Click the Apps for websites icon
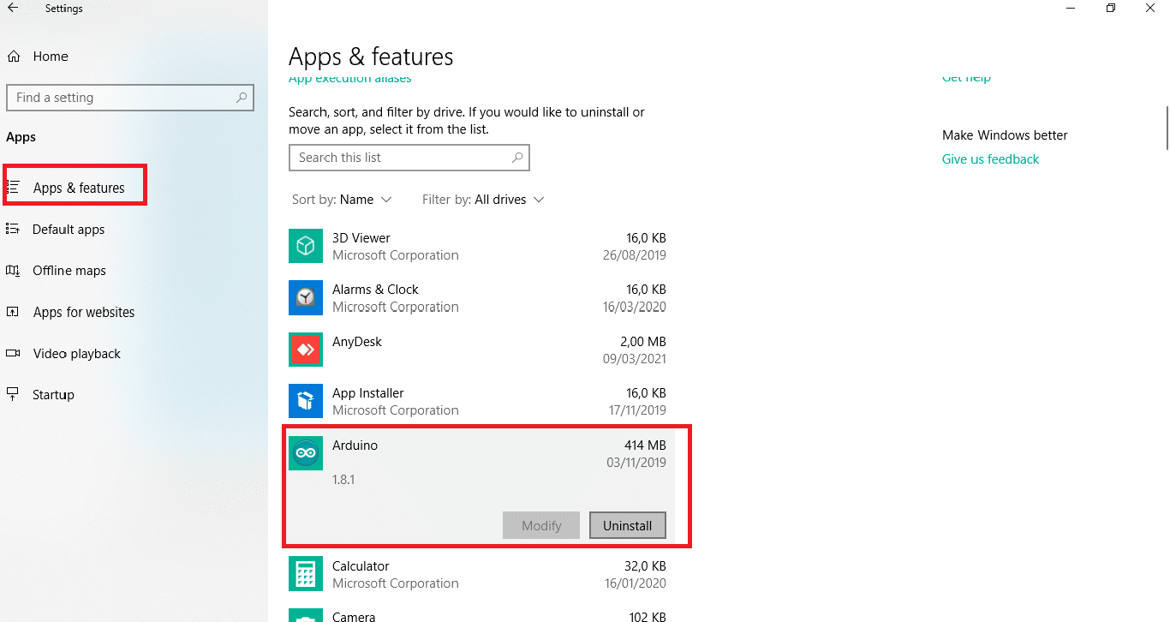The image size is (1170, 622). pos(13,312)
